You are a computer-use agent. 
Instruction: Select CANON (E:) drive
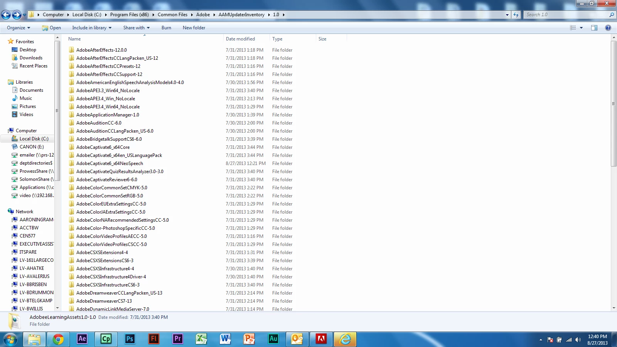click(32, 147)
